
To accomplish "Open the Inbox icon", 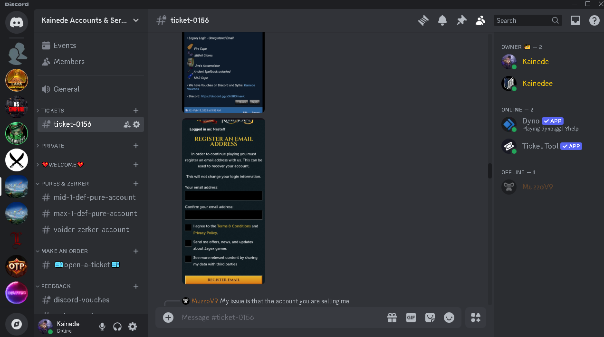I will coord(575,20).
